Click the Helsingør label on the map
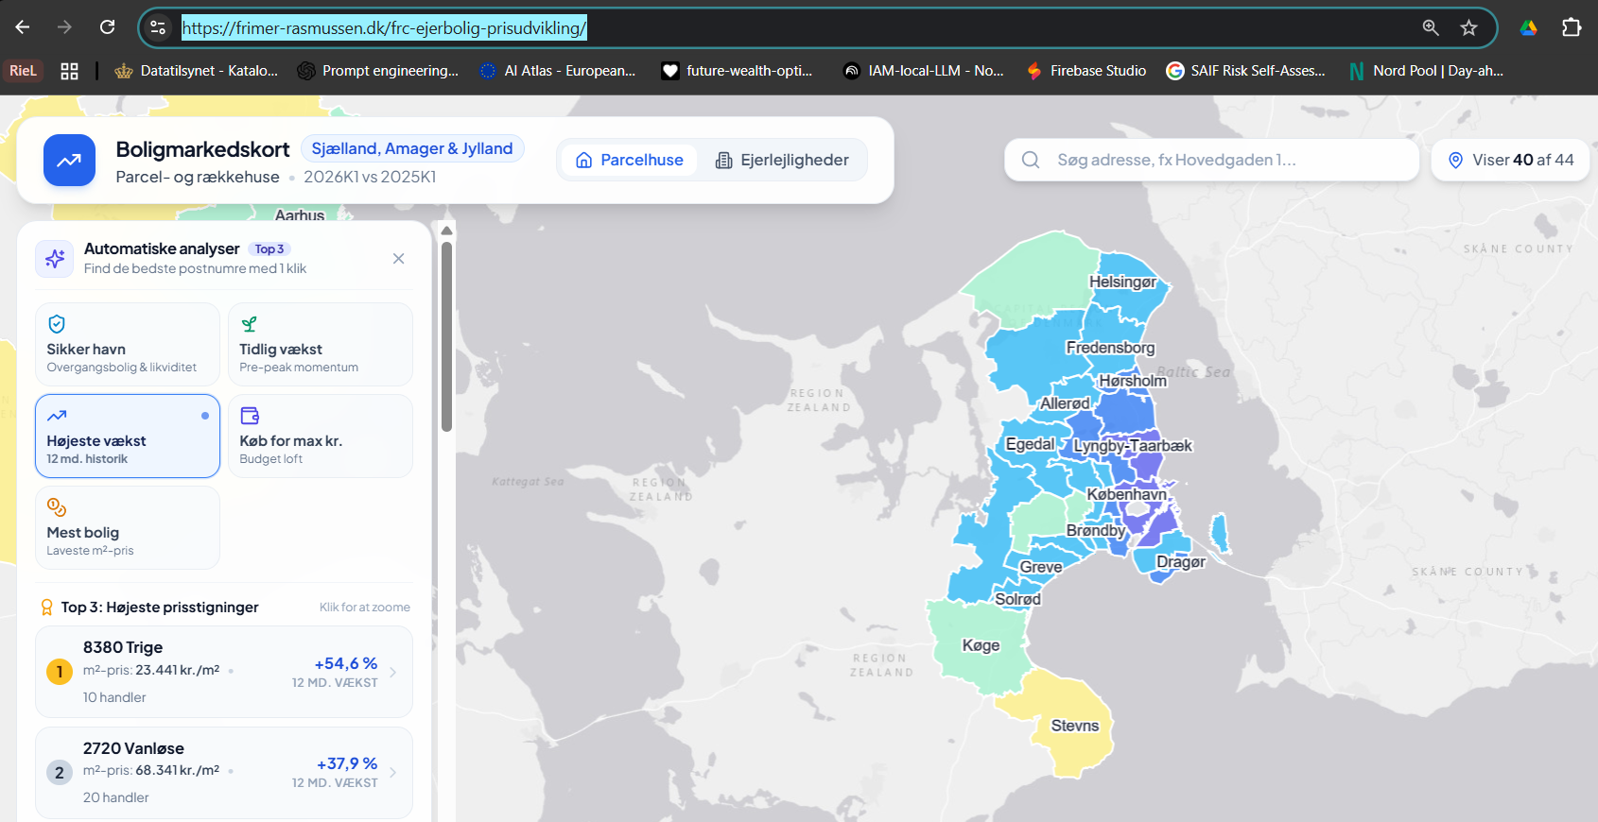This screenshot has width=1598, height=822. (1122, 282)
